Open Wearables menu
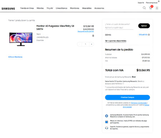 [87, 8]
